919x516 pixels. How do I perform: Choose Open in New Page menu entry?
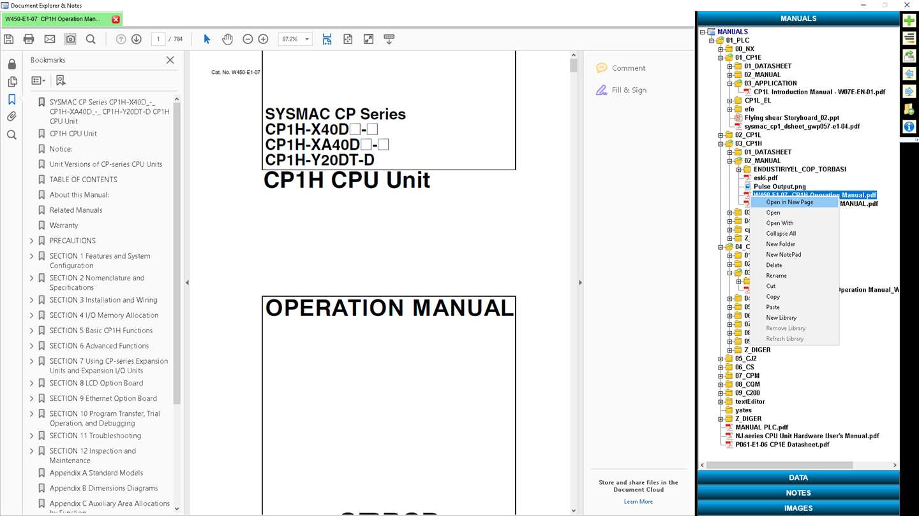pos(794,202)
